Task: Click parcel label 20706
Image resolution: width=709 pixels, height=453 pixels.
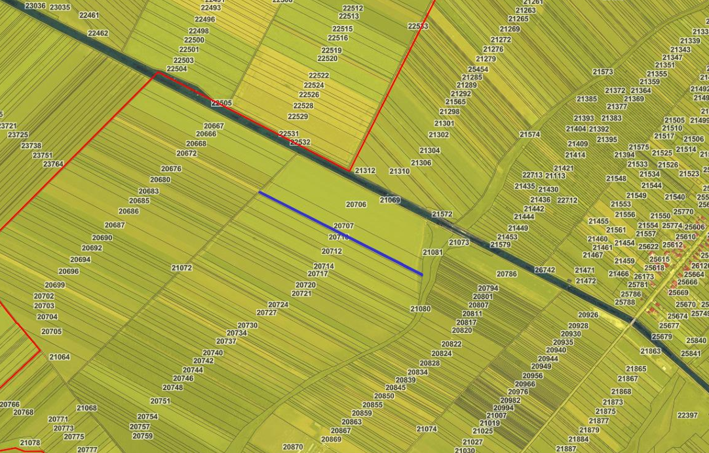Action: pyautogui.click(x=356, y=205)
